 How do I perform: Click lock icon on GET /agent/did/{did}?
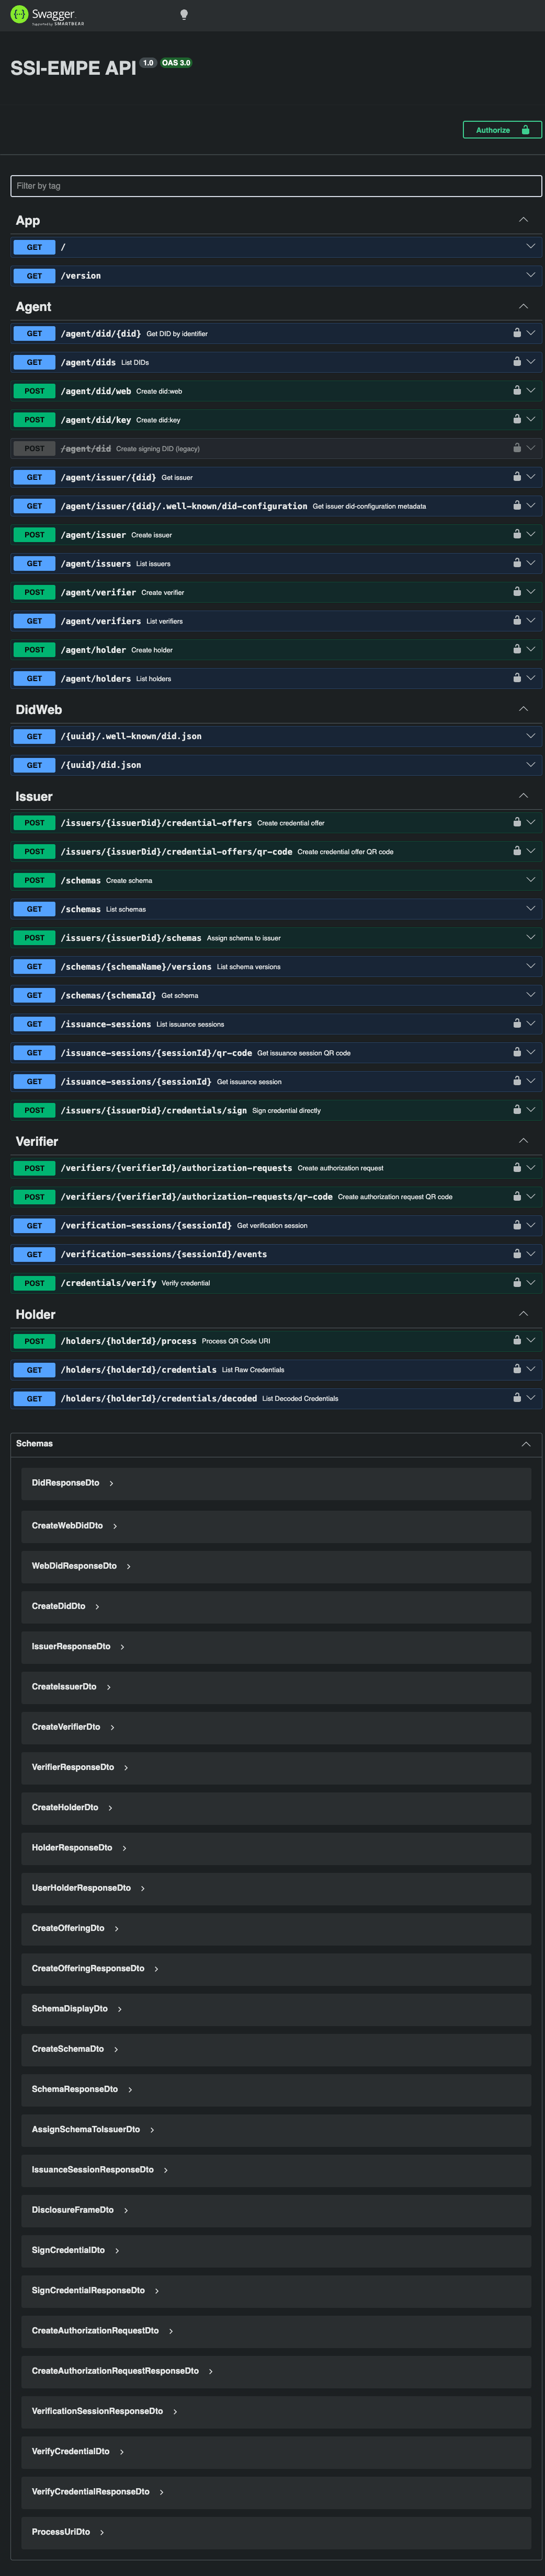click(x=517, y=333)
